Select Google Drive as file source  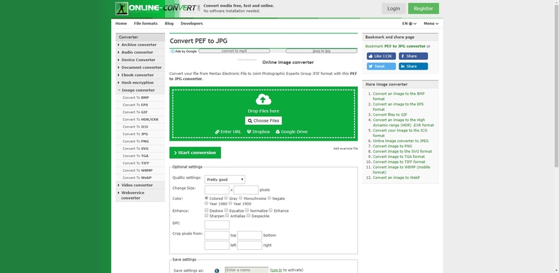pyautogui.click(x=291, y=132)
